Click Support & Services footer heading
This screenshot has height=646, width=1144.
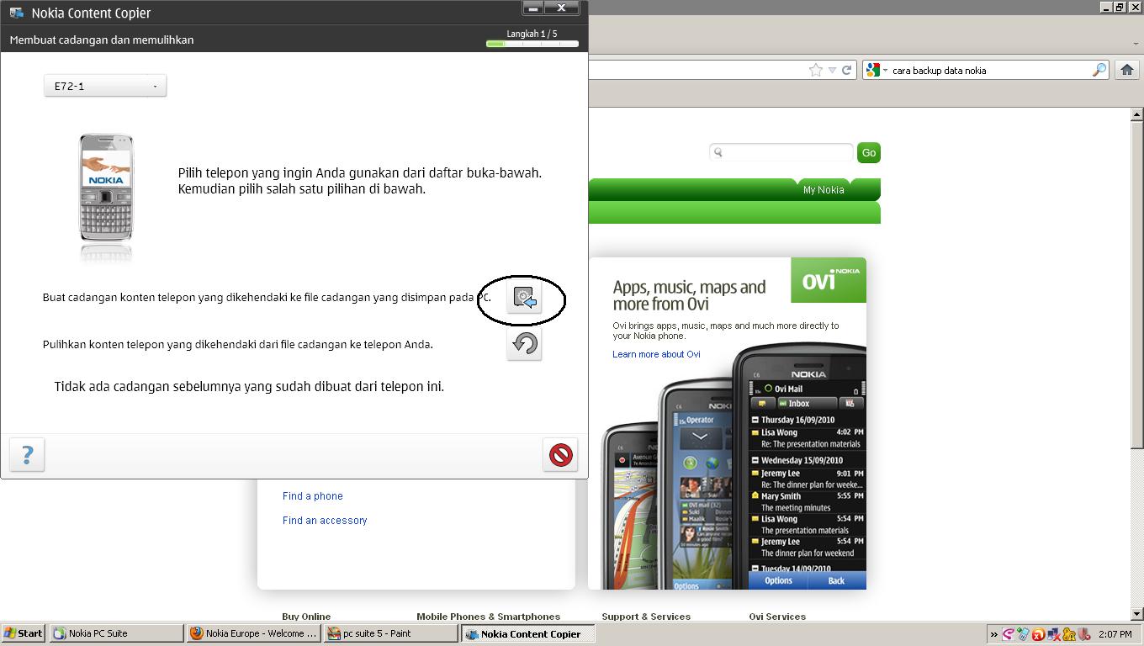[x=646, y=617]
